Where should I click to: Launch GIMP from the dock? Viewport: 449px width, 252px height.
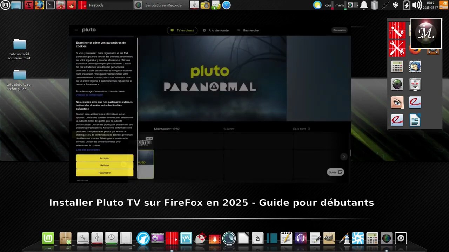pos(329,238)
